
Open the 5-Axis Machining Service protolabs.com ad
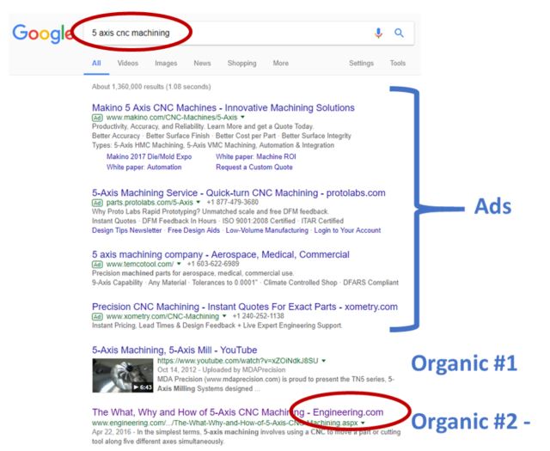click(239, 193)
